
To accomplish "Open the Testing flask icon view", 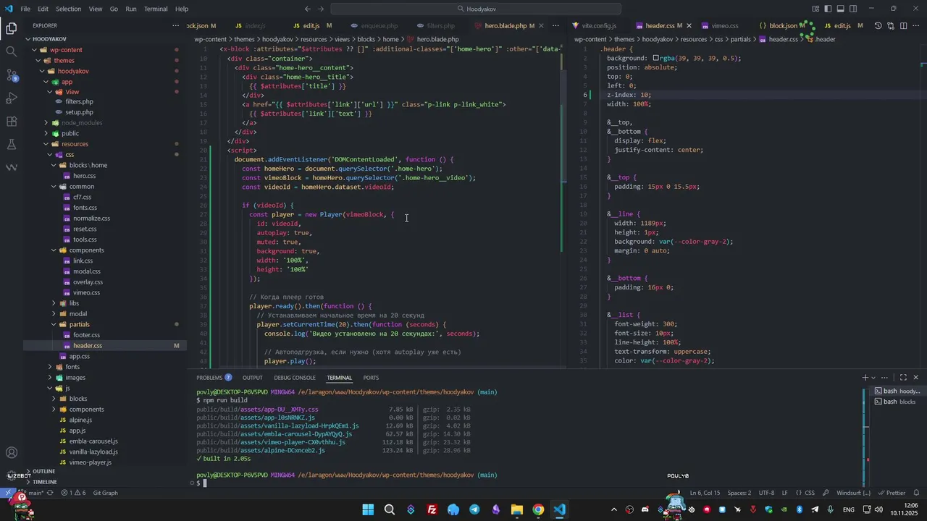I will tap(12, 145).
